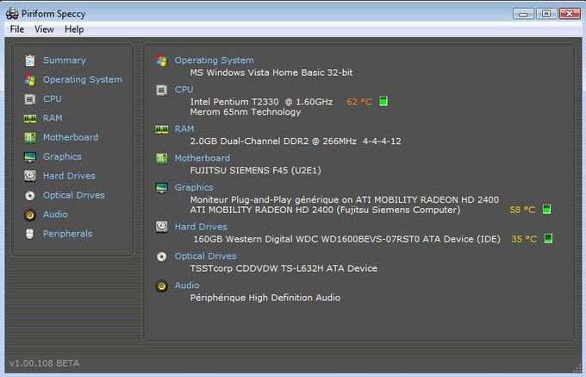
Task: Click the green temperature indicator beside 35 °C
Action: 548,238
